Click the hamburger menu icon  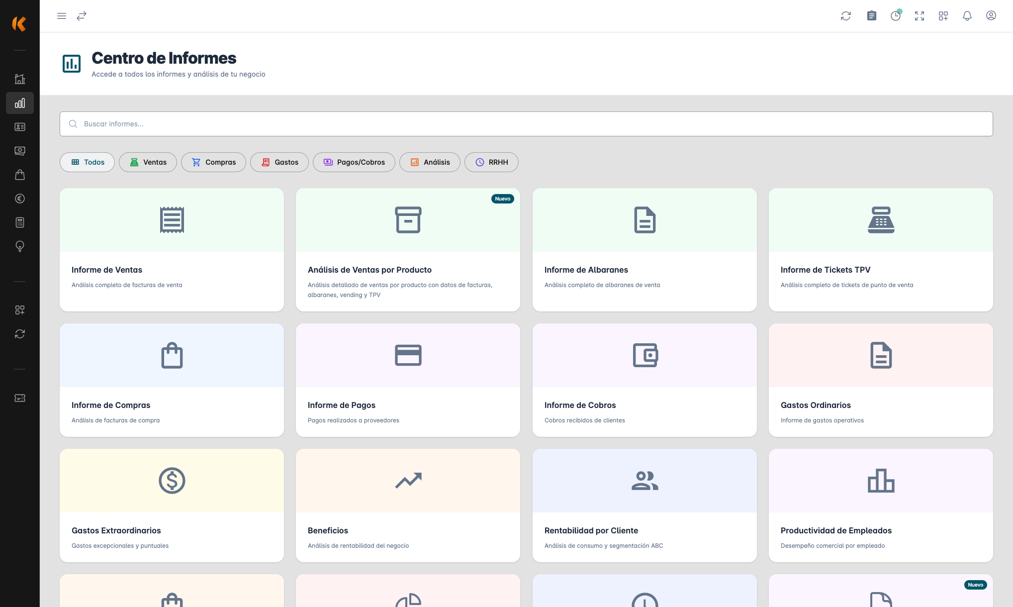coord(62,16)
